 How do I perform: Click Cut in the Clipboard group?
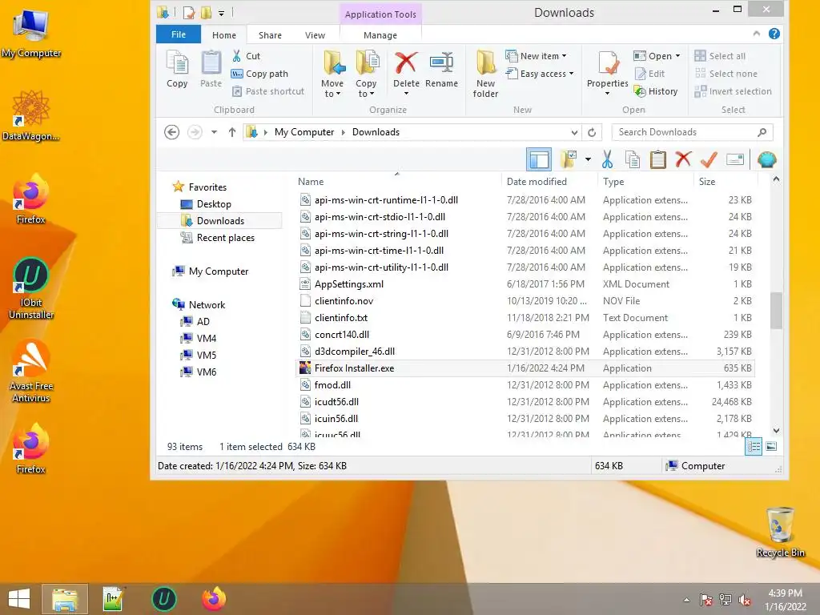coord(246,56)
